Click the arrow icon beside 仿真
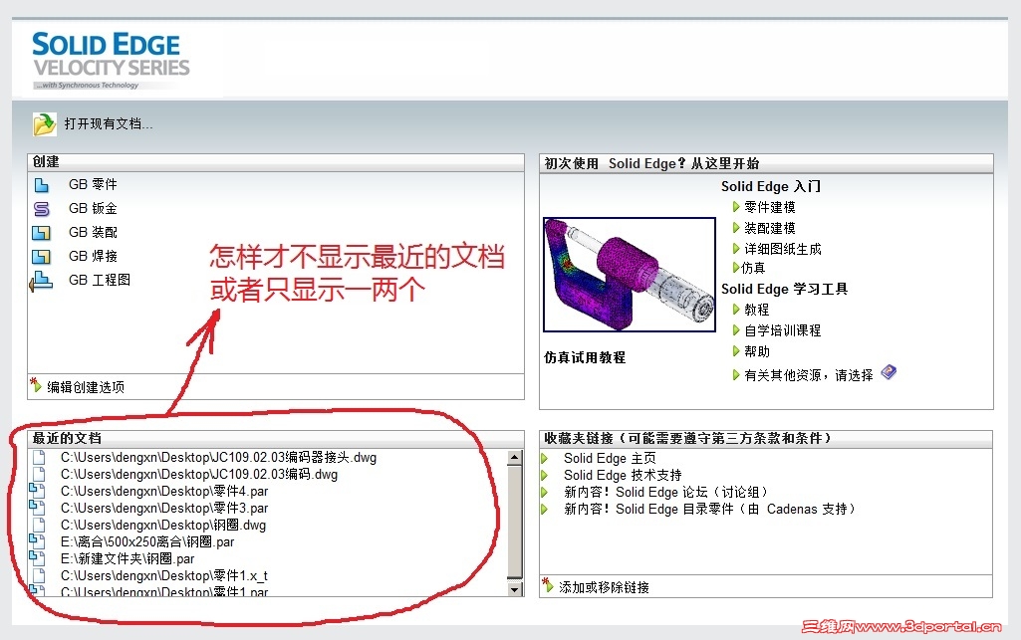Viewport: 1021px width, 640px height. click(x=736, y=268)
